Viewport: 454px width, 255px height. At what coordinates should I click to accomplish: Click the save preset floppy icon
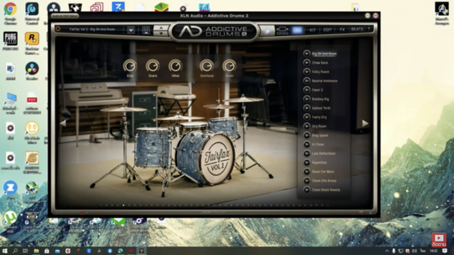[146, 30]
